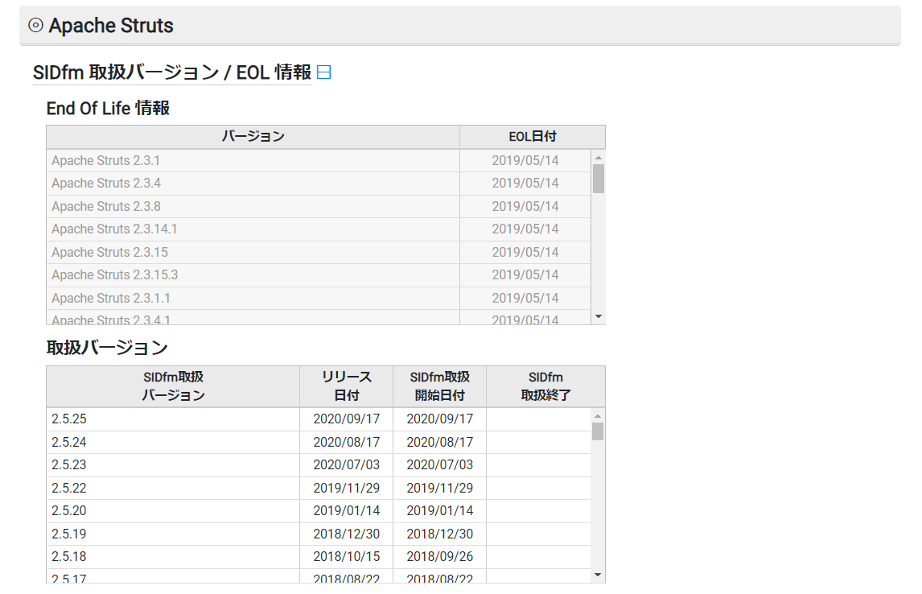Click the 取扱バージョン section heading
Image resolution: width=922 pixels, height=594 pixels.
pos(107,348)
